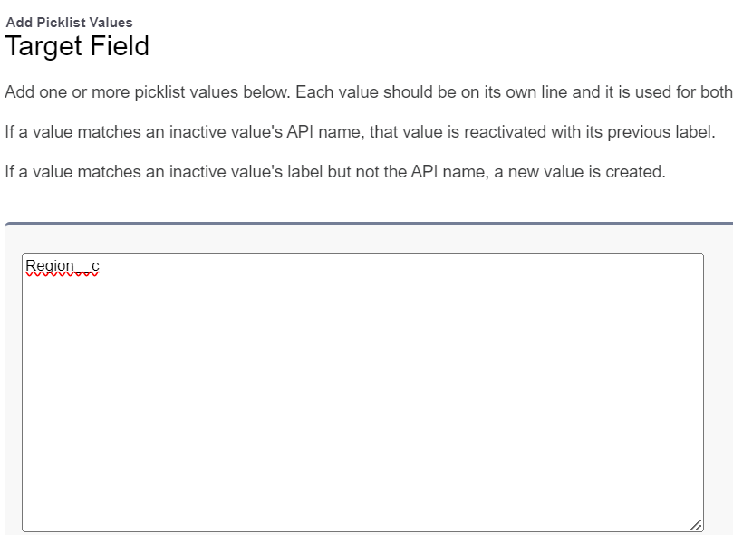Grab the text area resize handle
The width and height of the screenshot is (733, 535).
pos(695,524)
